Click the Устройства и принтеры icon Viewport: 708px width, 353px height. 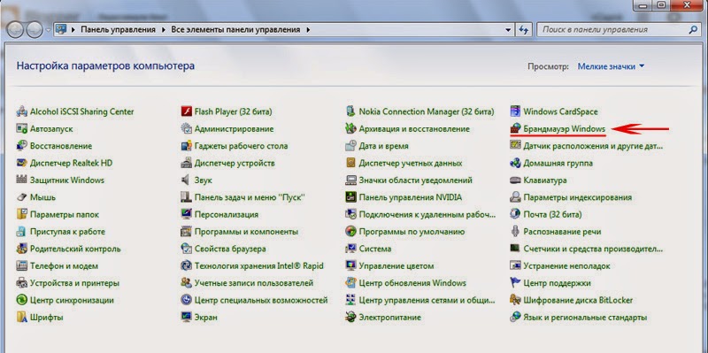pyautogui.click(x=21, y=283)
